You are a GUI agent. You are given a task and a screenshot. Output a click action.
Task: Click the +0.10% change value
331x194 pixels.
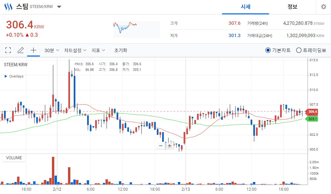[x=15, y=35]
